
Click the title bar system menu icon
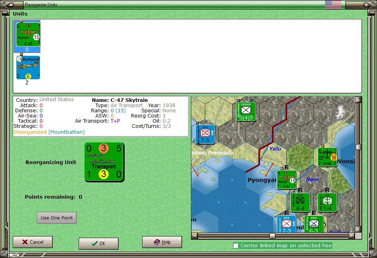pyautogui.click(x=10, y=4)
